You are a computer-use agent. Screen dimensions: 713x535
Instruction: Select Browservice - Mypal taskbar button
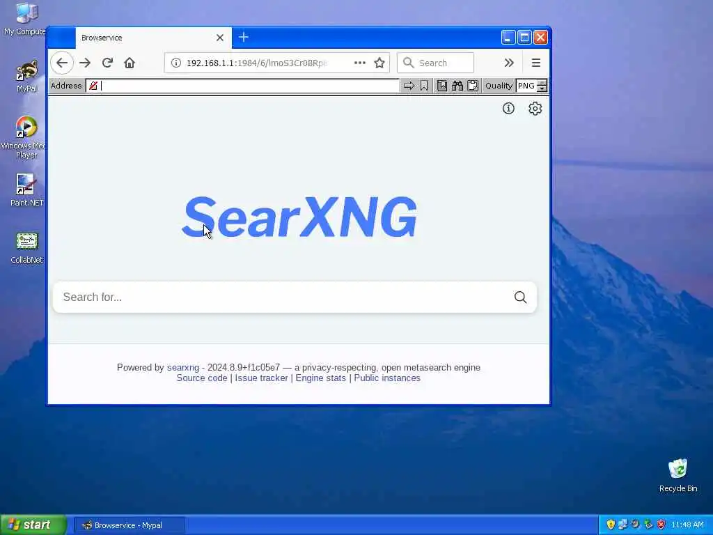(130, 525)
